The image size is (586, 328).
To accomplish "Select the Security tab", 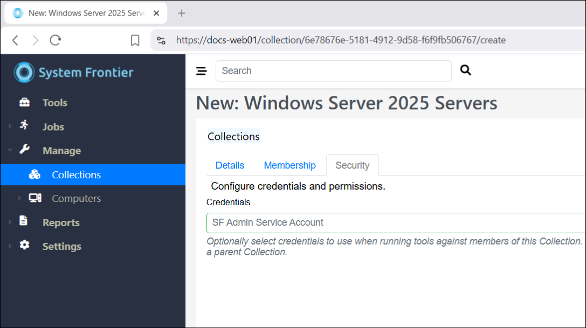I will 352,165.
